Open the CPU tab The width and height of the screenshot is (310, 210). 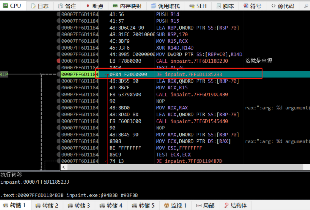pyautogui.click(x=12, y=6)
